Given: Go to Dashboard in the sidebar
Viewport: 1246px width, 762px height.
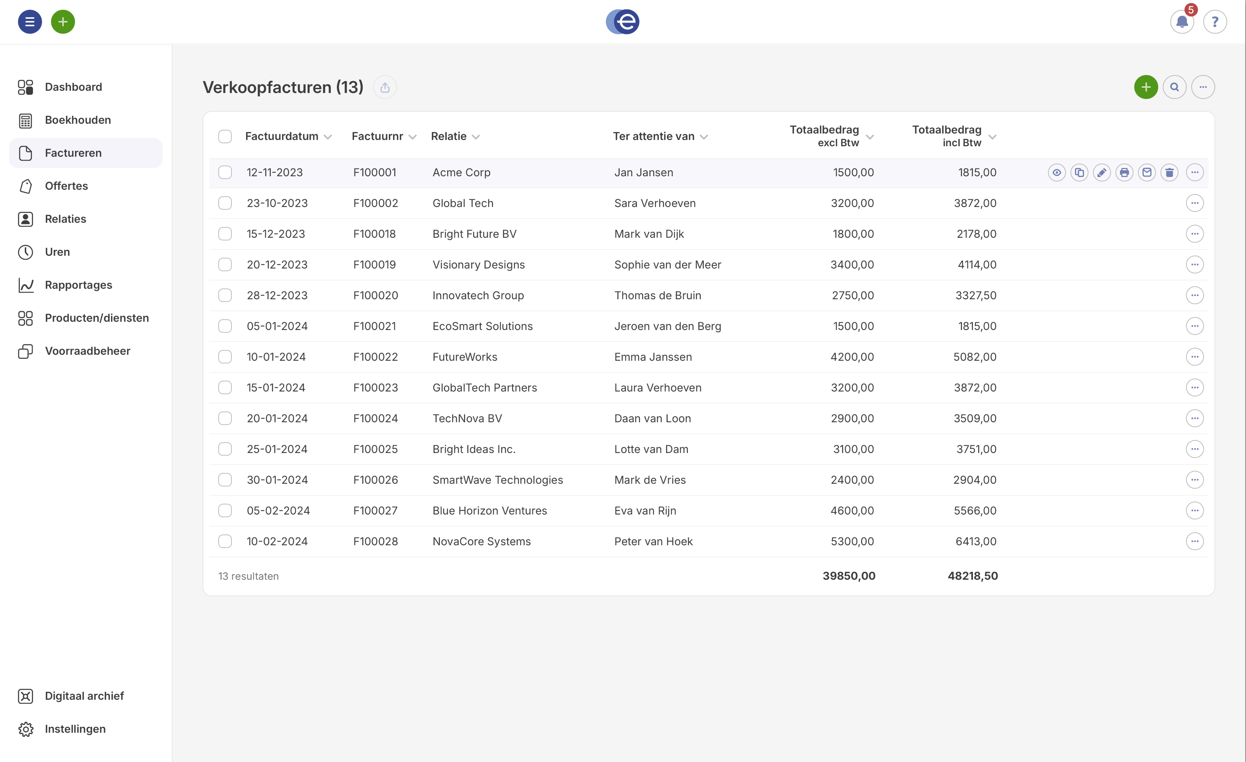Looking at the screenshot, I should pos(86,87).
